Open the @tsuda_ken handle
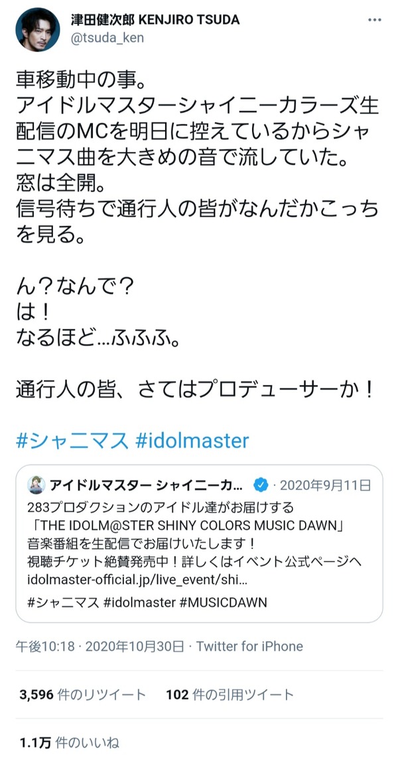This screenshot has width=398, height=762. 107,38
